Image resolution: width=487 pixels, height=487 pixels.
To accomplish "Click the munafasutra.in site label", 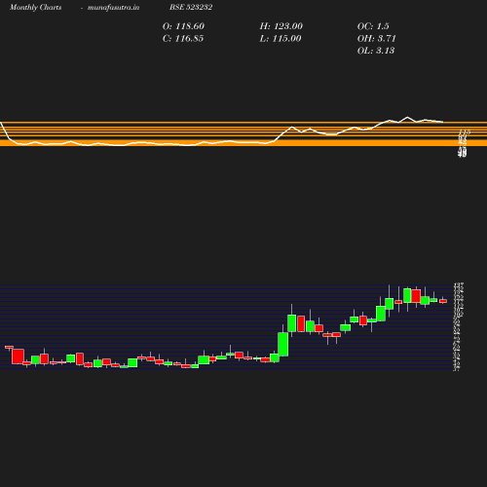I will pos(113,7).
